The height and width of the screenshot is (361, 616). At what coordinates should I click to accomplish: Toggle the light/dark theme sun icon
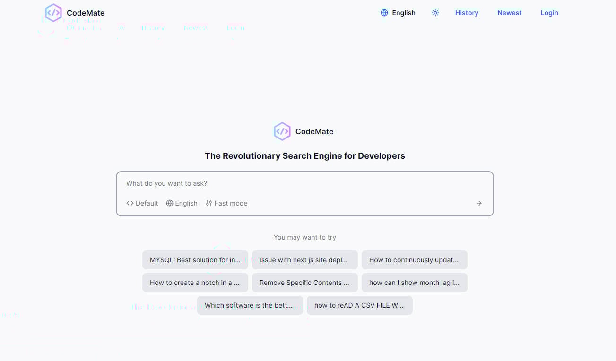click(x=435, y=13)
